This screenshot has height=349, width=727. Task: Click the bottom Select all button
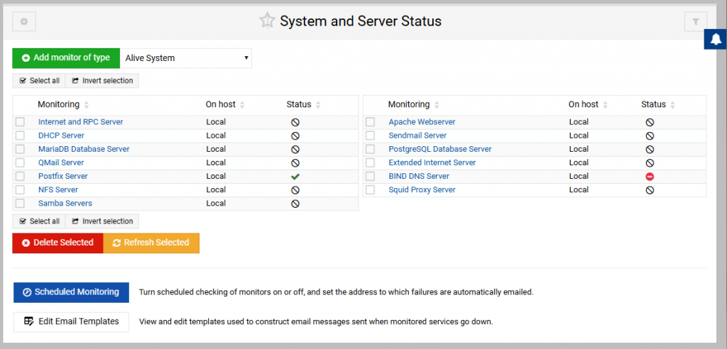(39, 221)
